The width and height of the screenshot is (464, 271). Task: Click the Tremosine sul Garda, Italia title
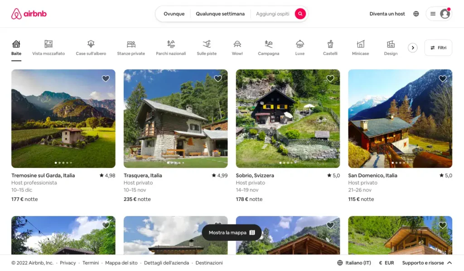43,175
